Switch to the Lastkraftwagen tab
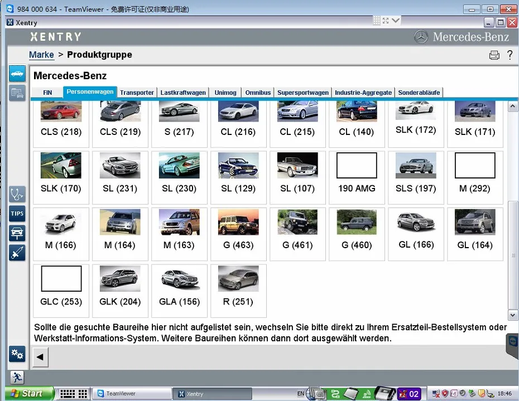Image resolution: width=519 pixels, height=401 pixels. point(183,93)
